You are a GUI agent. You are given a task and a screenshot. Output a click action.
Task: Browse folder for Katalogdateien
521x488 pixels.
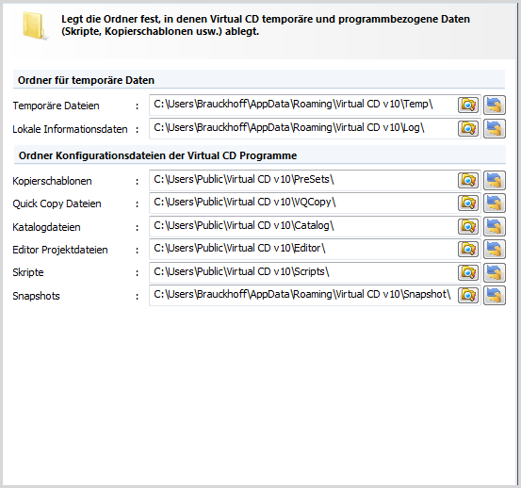(468, 226)
